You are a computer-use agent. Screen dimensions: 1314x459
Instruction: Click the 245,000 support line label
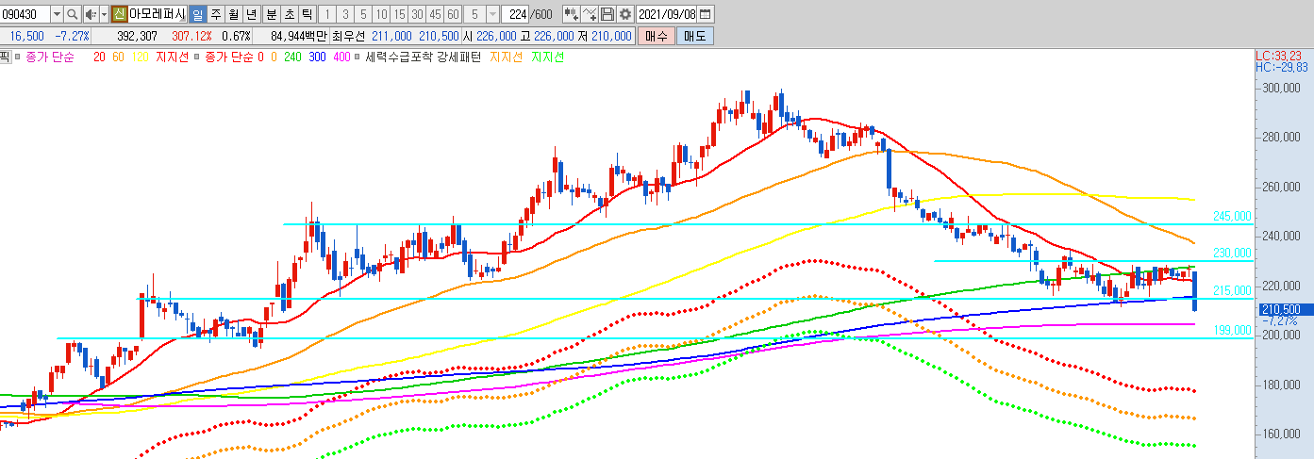pyautogui.click(x=1232, y=216)
